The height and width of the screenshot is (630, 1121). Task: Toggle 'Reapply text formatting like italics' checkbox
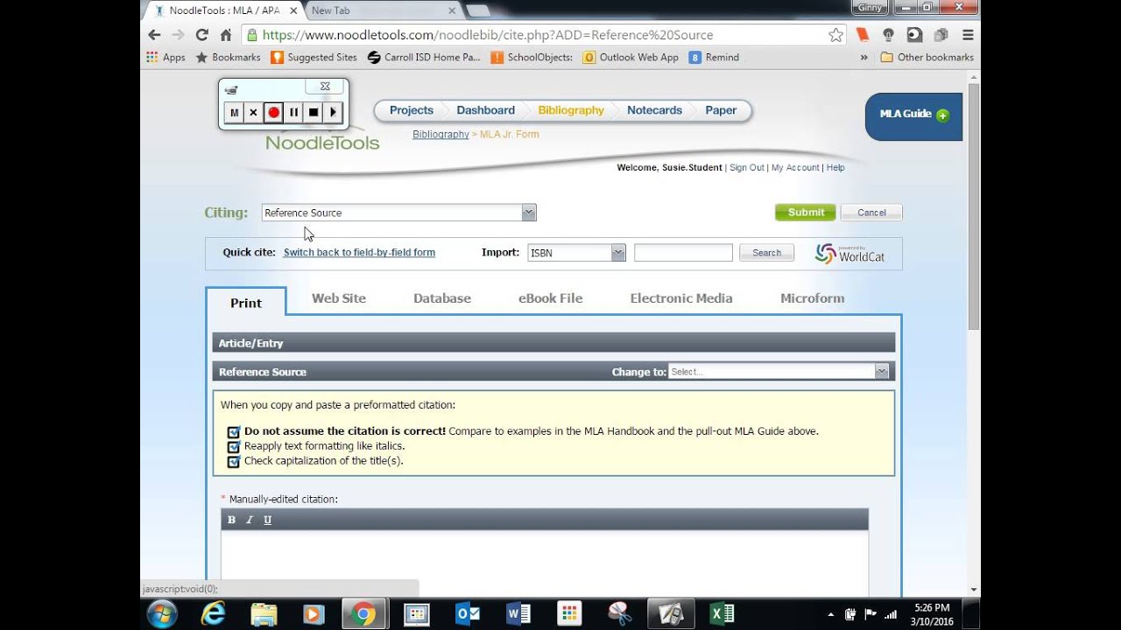[x=234, y=446]
